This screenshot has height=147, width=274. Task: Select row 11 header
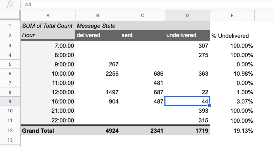click(x=10, y=120)
